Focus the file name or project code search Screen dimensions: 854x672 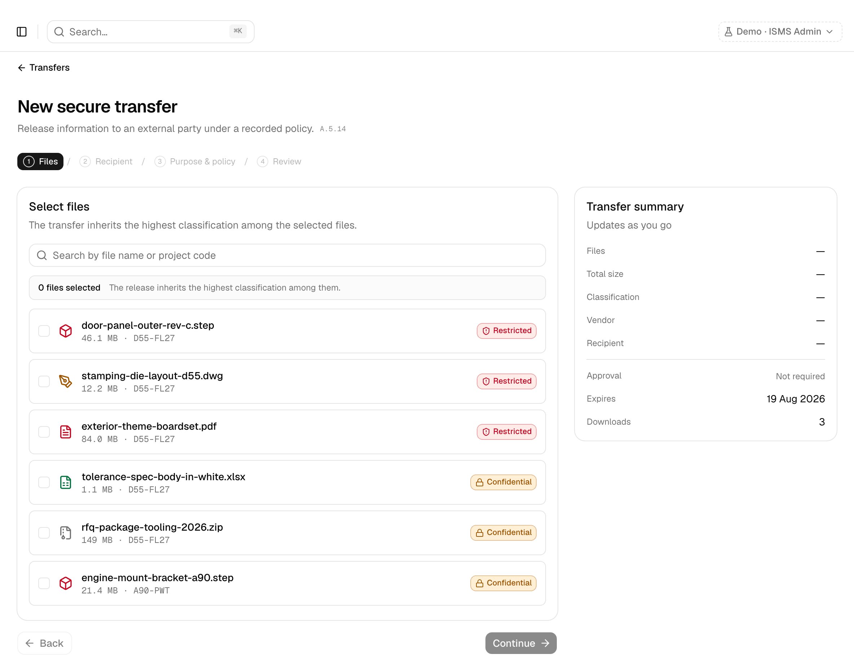point(287,255)
